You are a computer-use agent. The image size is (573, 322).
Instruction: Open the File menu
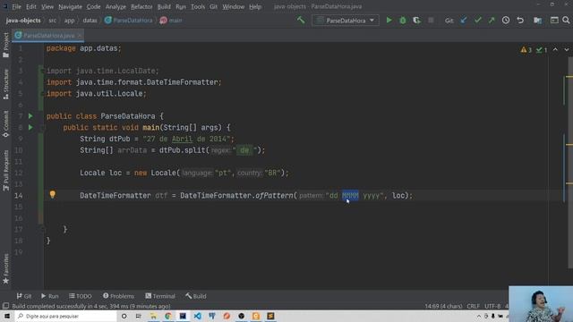click(16, 6)
